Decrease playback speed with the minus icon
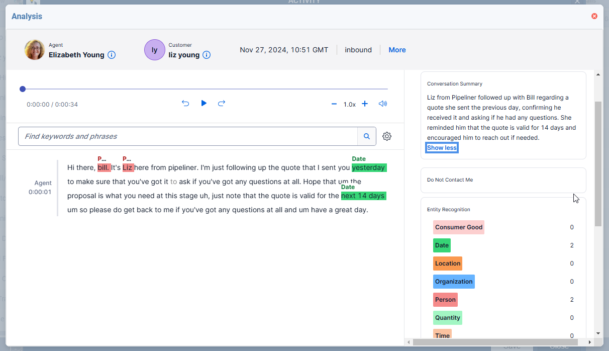This screenshot has width=609, height=351. [x=334, y=104]
